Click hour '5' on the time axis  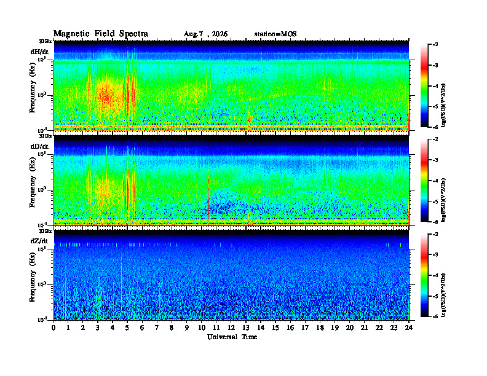[127, 327]
